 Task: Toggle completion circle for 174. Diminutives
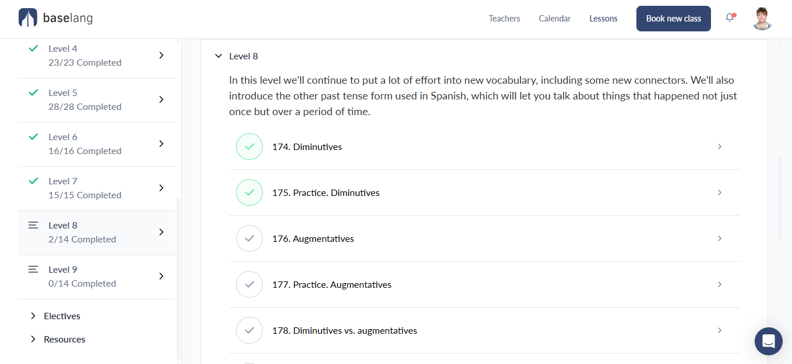tap(249, 147)
